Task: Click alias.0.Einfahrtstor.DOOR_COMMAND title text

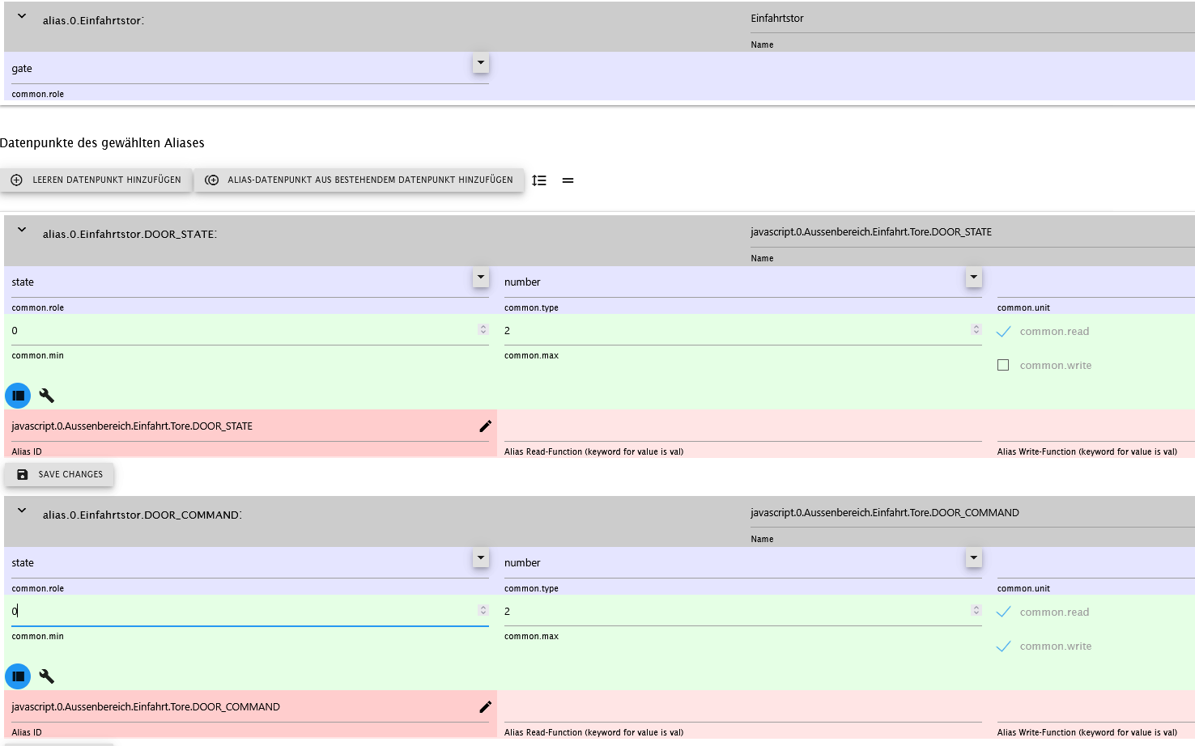Action: click(x=142, y=515)
